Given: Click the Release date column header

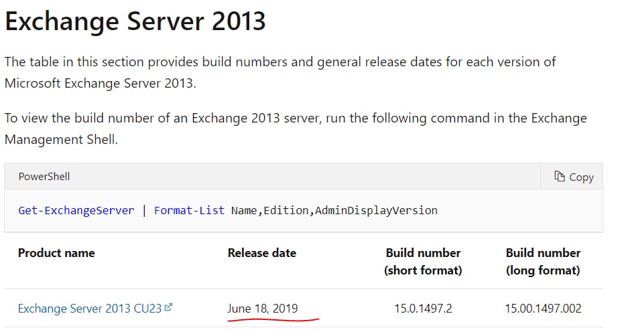Looking at the screenshot, I should [262, 253].
